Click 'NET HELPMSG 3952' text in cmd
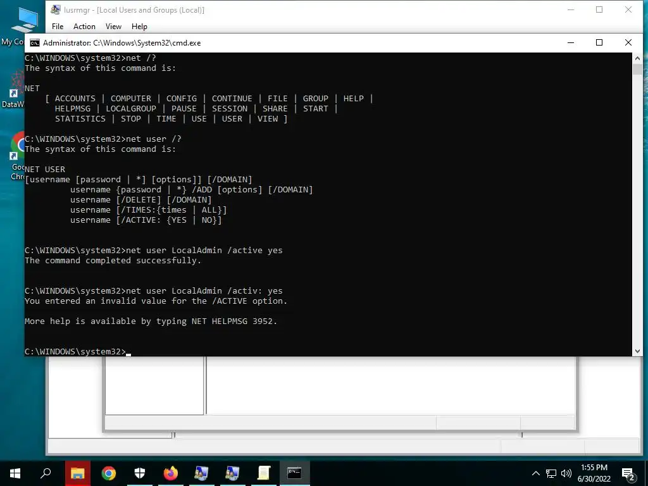This screenshot has height=486, width=648. pos(232,321)
